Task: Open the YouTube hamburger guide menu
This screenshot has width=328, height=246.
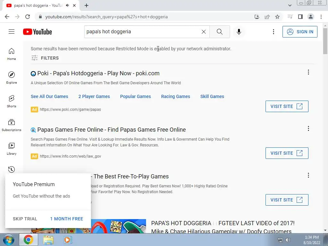Action: [x=12, y=32]
